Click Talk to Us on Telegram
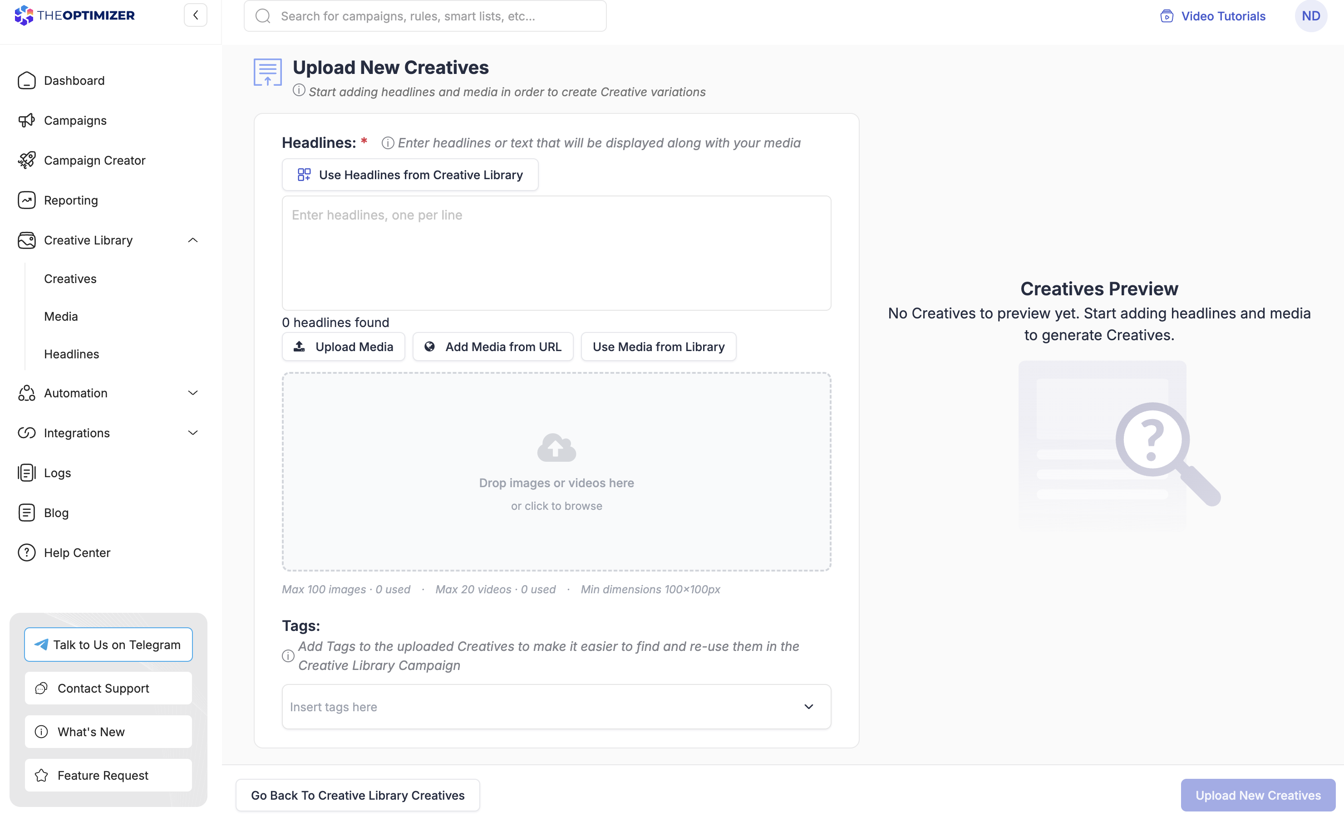Viewport: 1344px width, 821px height. pyautogui.click(x=108, y=645)
